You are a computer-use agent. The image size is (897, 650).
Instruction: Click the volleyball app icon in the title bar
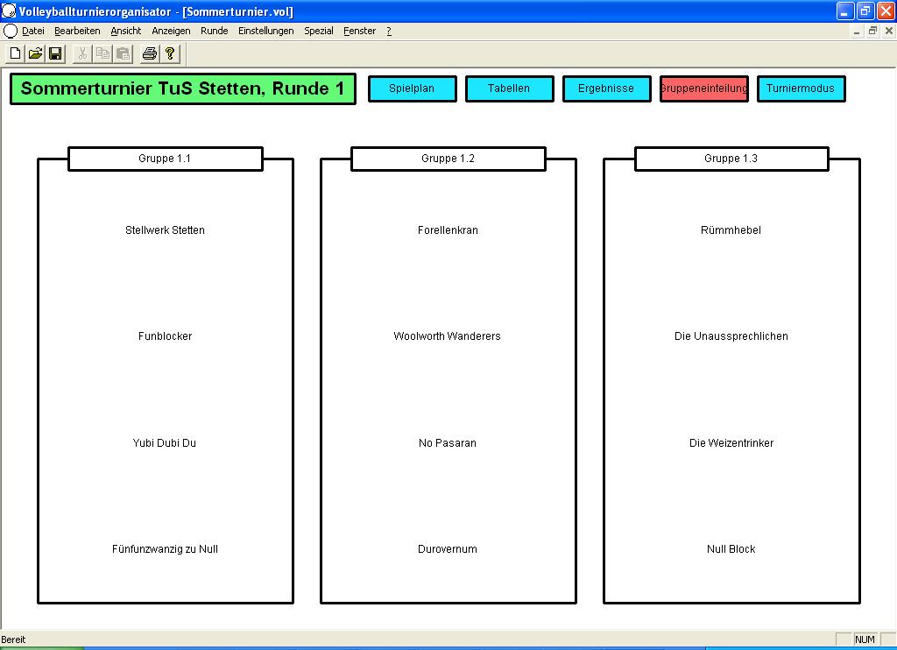point(9,11)
